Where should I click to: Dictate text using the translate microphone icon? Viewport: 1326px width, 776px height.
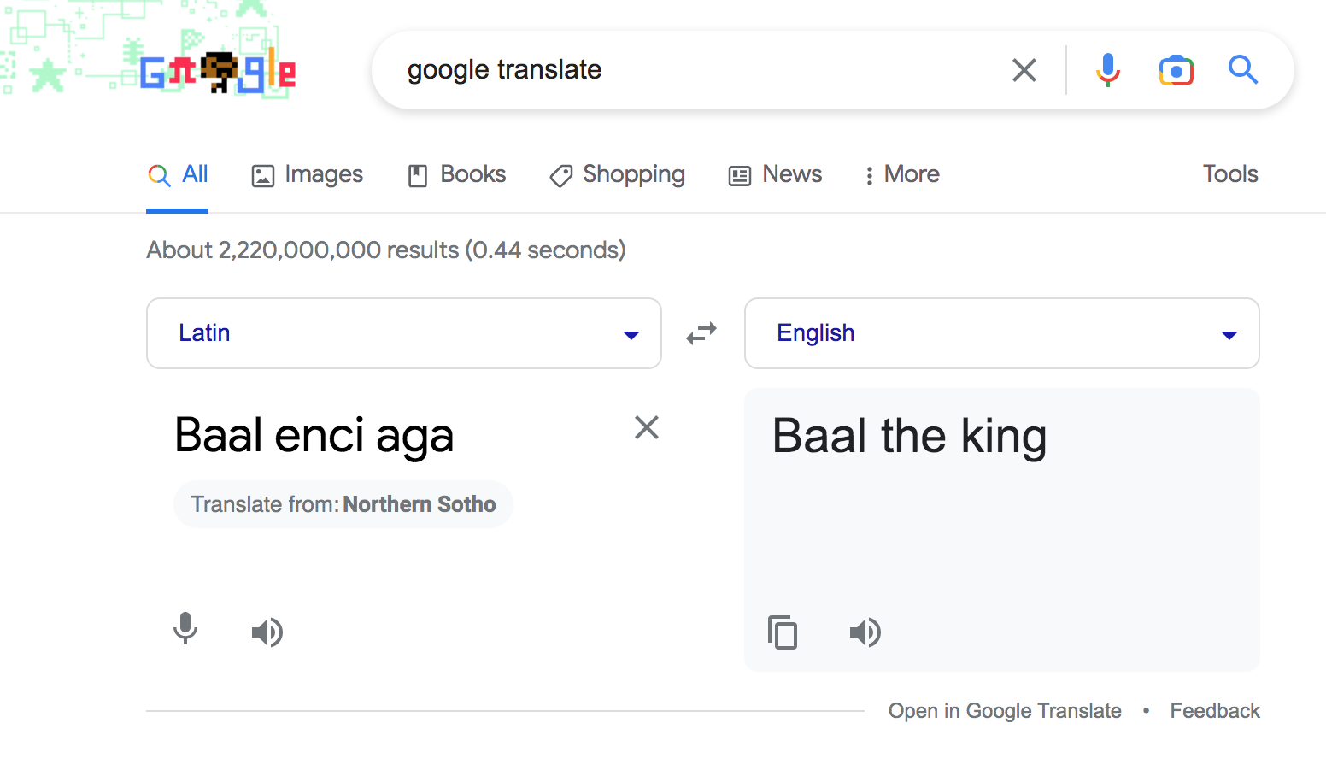click(185, 631)
